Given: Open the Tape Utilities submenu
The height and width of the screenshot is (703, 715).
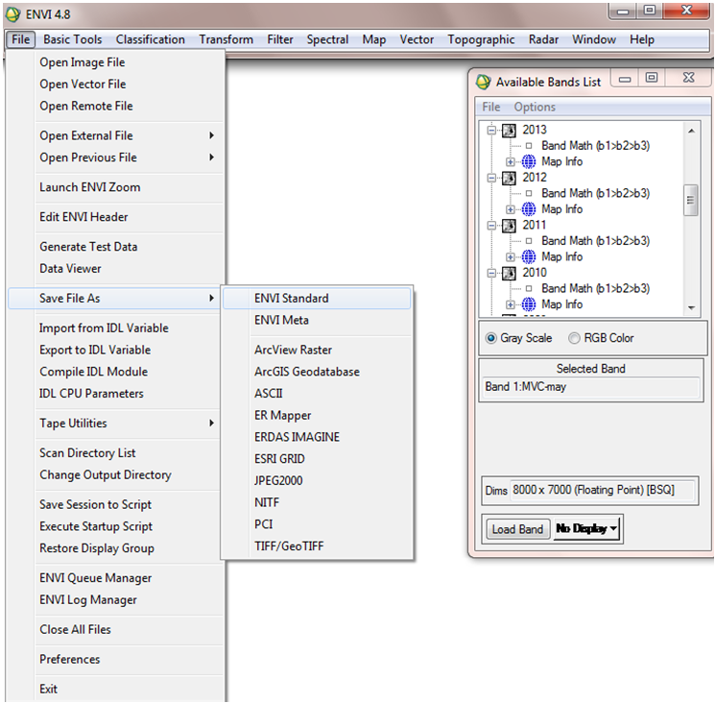Looking at the screenshot, I should (x=116, y=423).
